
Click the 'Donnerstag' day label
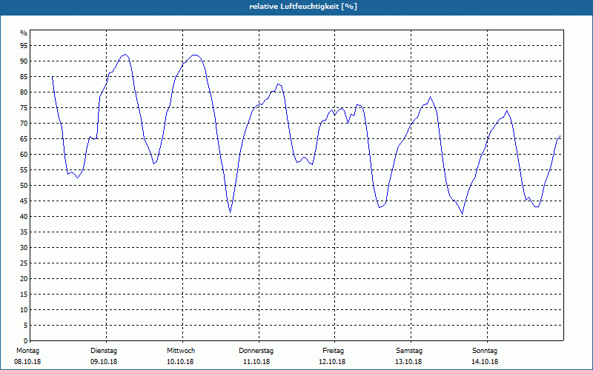(x=256, y=351)
